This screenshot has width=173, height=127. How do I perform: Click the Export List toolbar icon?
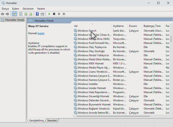point(31,14)
